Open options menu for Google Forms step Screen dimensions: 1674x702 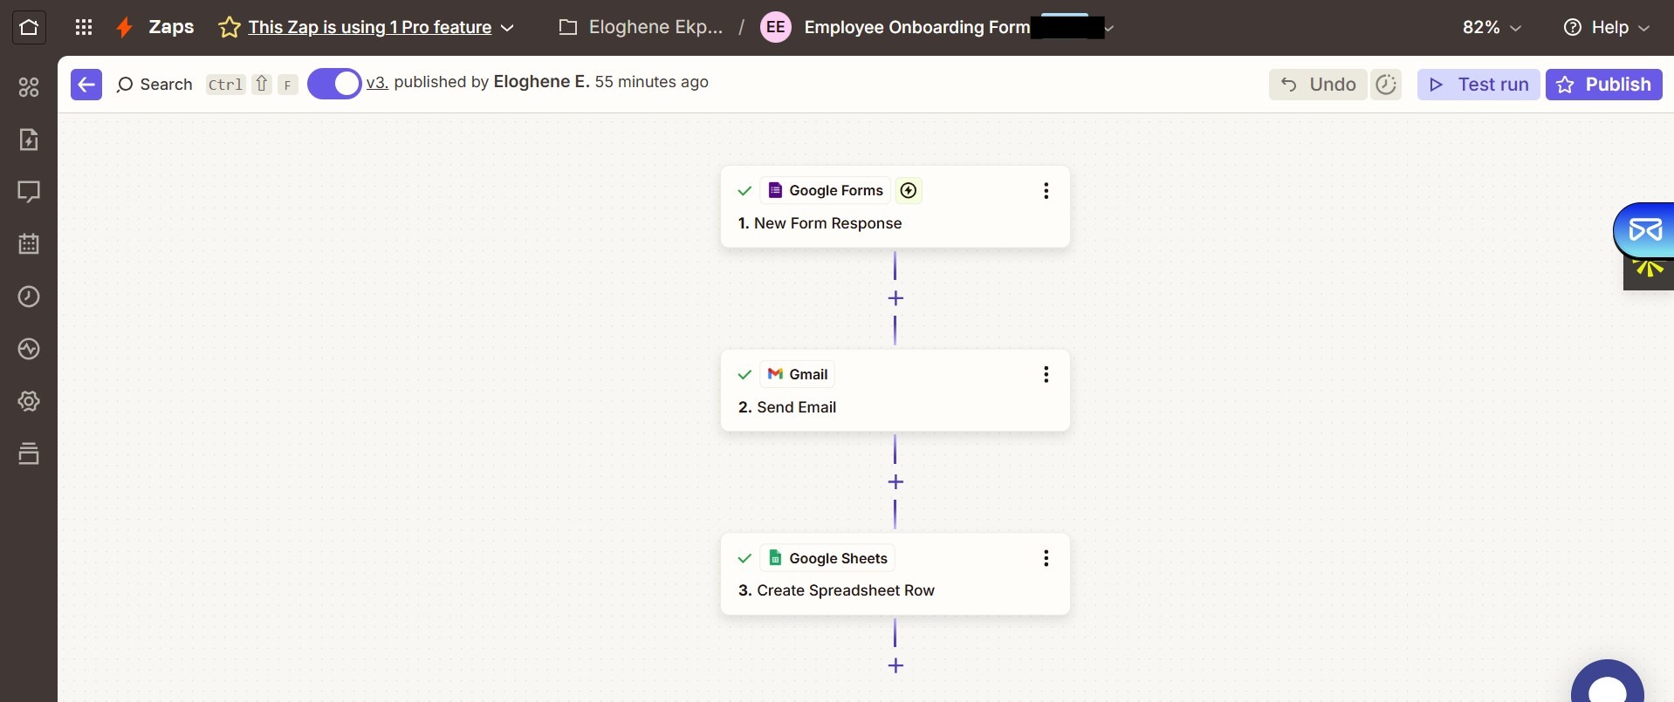click(x=1046, y=191)
